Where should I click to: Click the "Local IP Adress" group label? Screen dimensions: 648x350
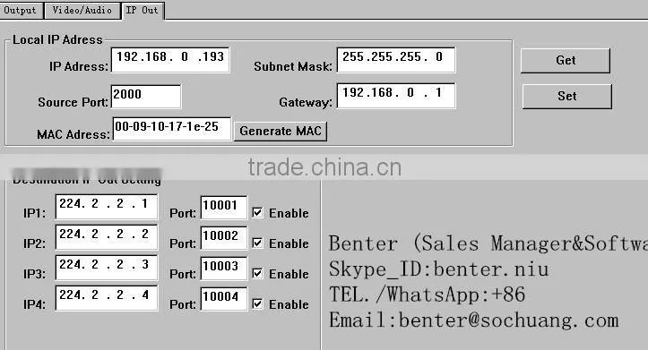pos(57,39)
